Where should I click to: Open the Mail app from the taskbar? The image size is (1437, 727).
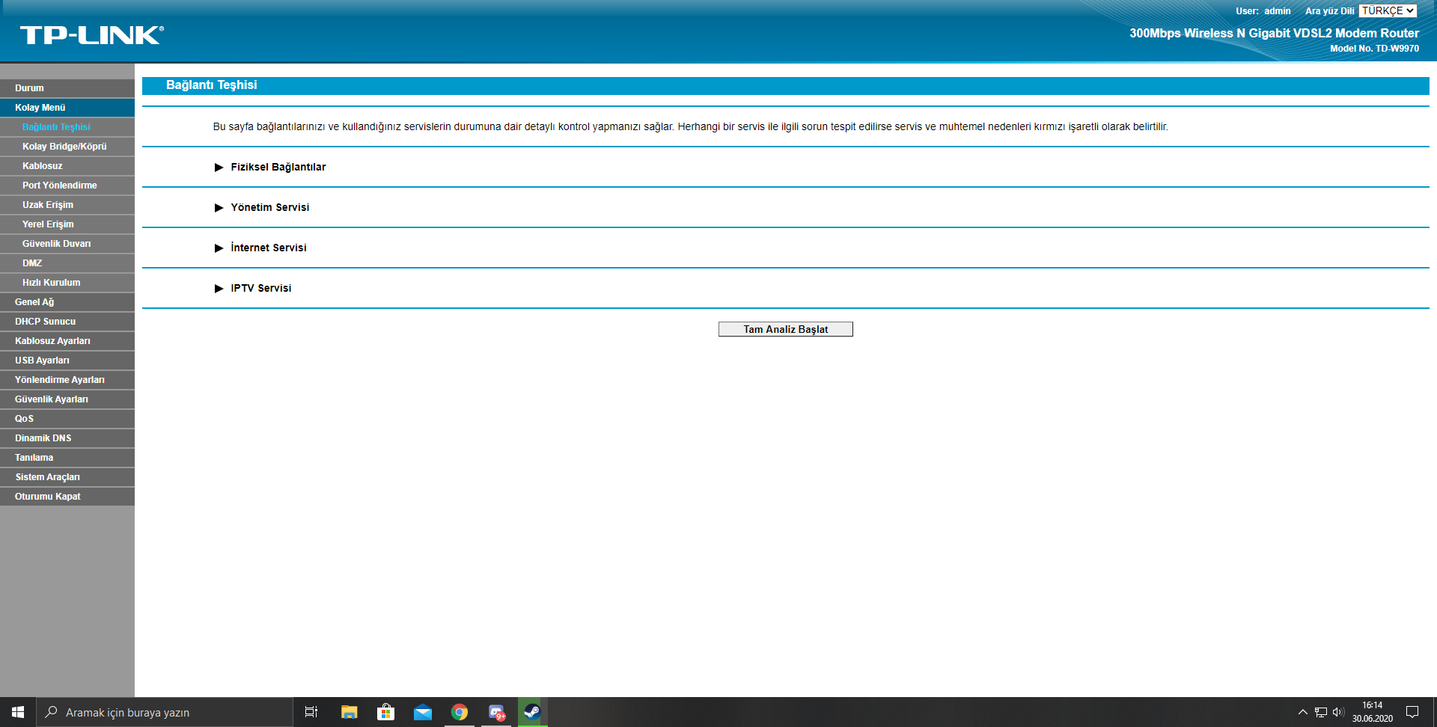[x=423, y=712]
